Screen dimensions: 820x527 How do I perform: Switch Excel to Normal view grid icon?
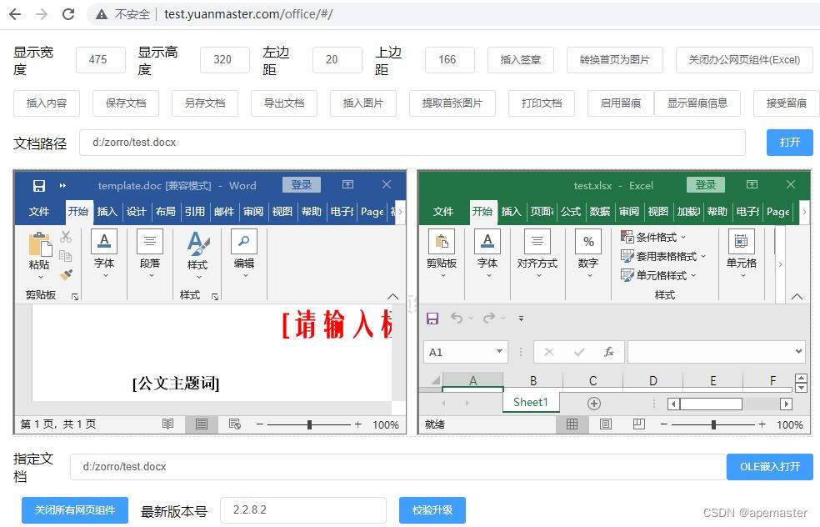[572, 424]
